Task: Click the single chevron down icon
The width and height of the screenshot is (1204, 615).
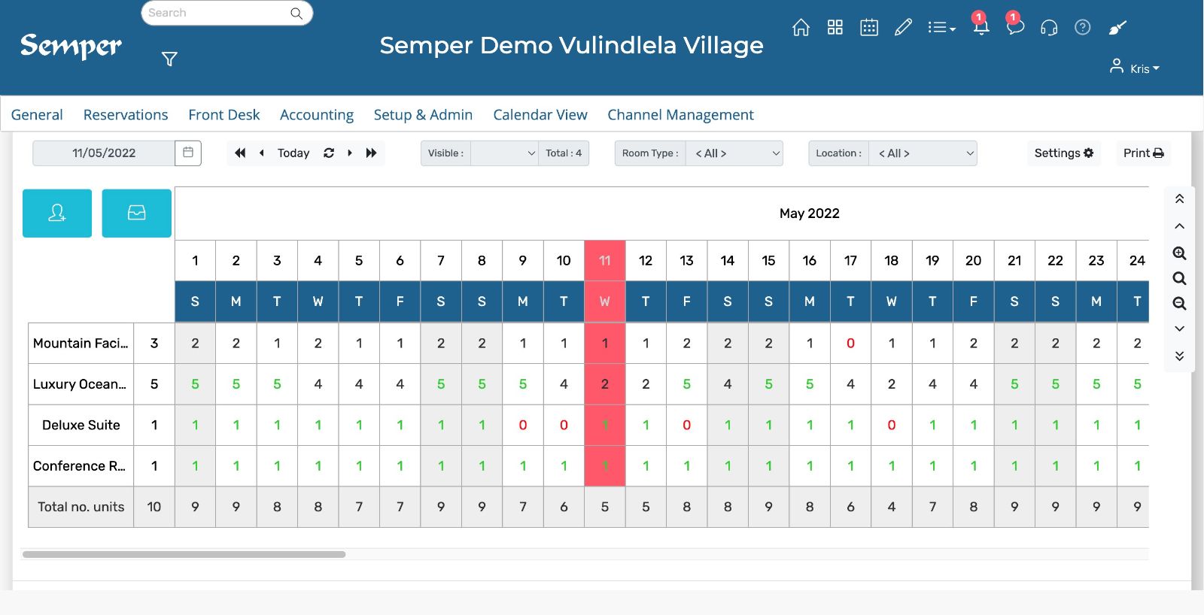Action: pyautogui.click(x=1179, y=329)
